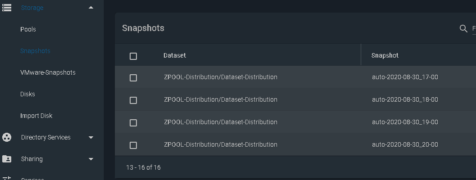Click the search magnifier icon
The image size is (476, 180).
(x=463, y=28)
